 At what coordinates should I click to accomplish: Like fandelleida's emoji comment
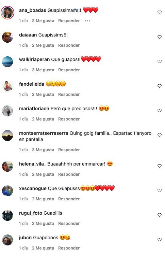pyautogui.click(x=160, y=86)
